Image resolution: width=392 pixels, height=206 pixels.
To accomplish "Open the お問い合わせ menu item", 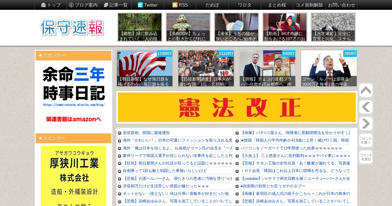I will (342, 5).
